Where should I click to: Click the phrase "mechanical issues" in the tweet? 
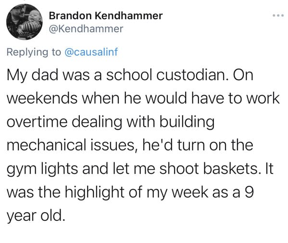pyautogui.click(x=71, y=145)
